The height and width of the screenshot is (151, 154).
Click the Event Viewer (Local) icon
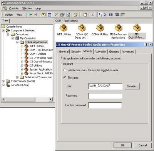point(8,81)
